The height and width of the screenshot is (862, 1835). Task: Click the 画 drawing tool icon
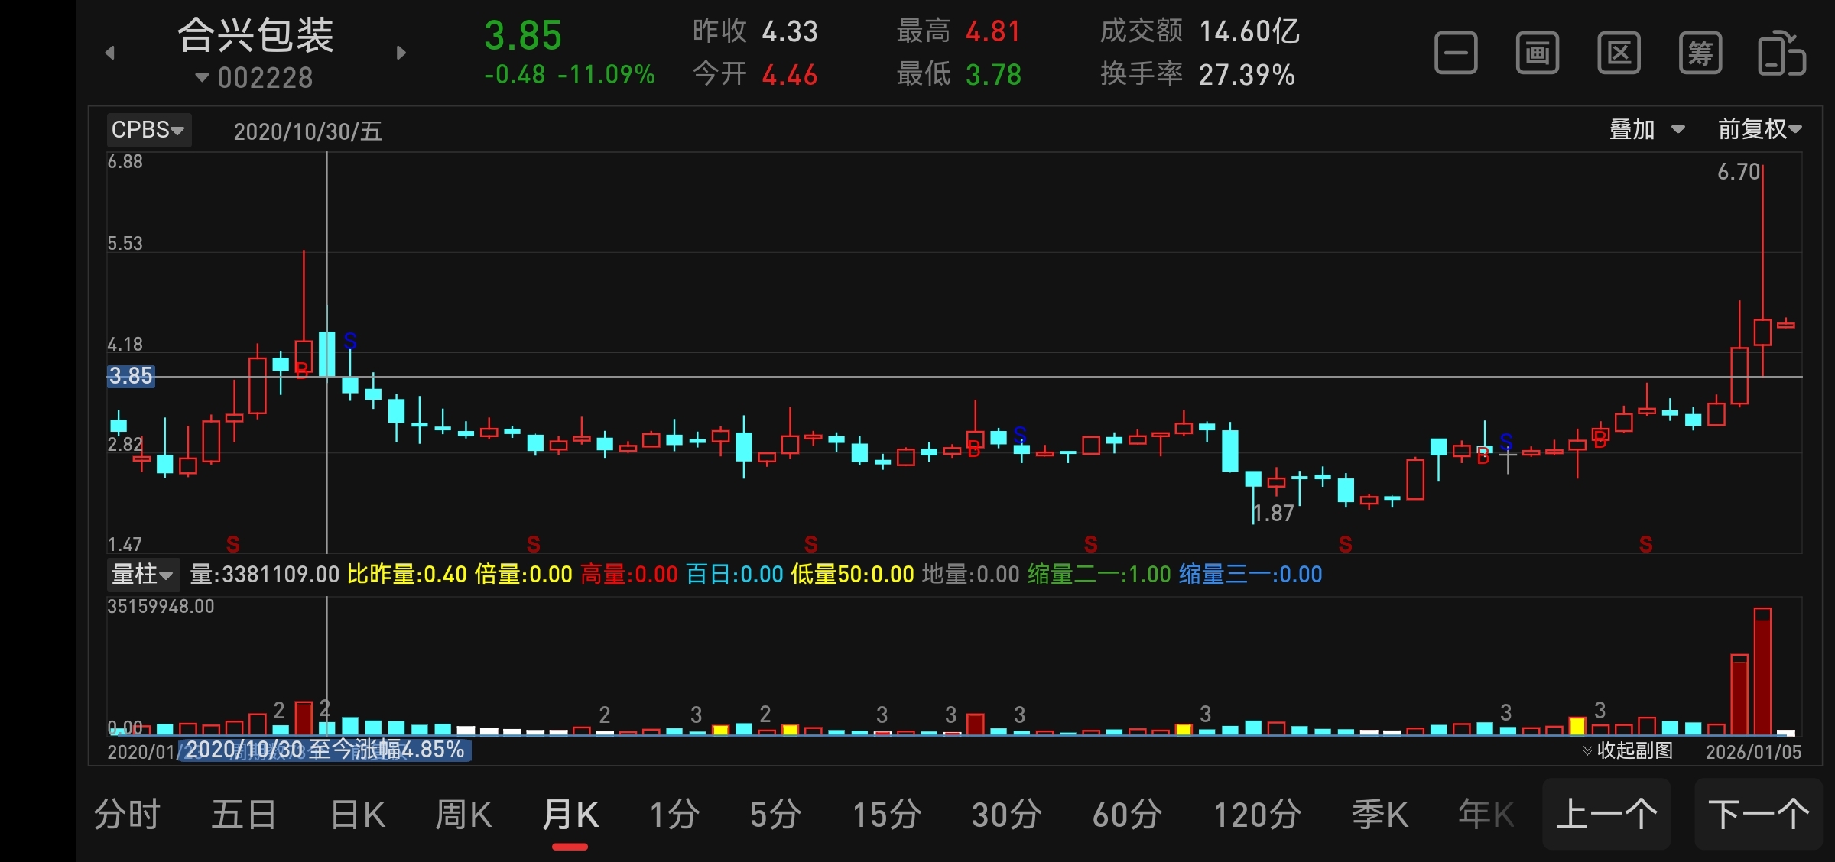1537,53
